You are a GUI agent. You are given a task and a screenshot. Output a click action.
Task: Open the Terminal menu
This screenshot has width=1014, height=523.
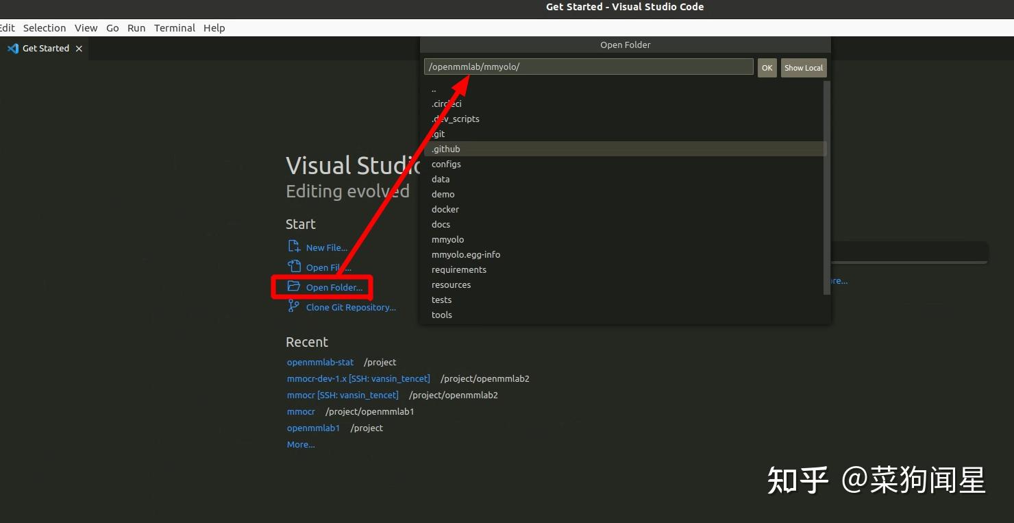coord(174,27)
